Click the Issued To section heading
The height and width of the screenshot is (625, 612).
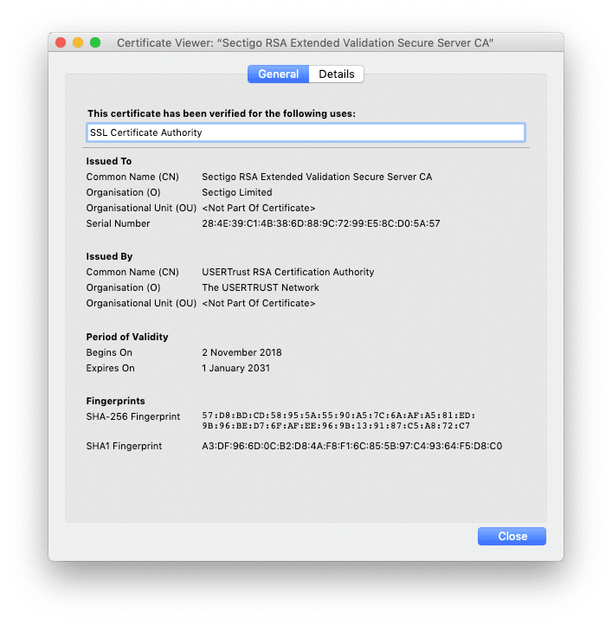point(108,161)
